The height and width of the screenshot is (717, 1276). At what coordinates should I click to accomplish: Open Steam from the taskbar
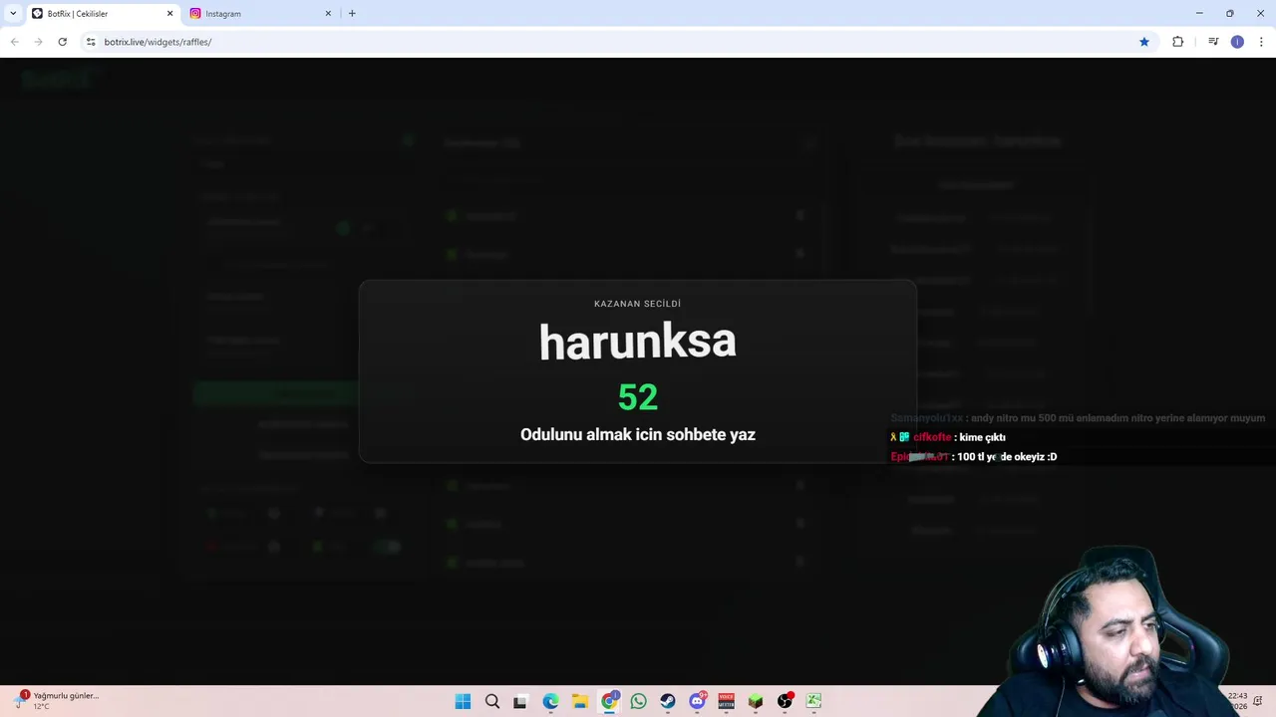click(667, 701)
